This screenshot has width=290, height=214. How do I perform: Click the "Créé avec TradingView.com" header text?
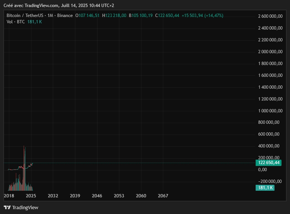click(31, 6)
